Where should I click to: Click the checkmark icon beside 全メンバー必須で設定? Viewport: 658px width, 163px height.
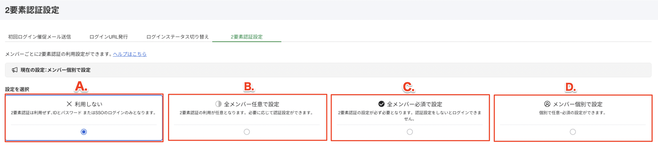(x=381, y=104)
